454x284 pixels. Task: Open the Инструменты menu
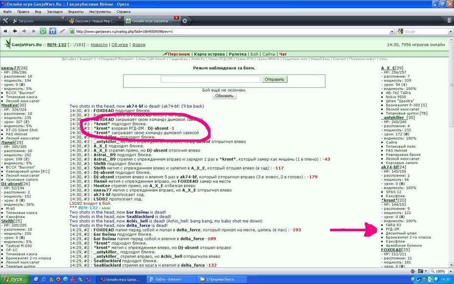tap(100, 12)
